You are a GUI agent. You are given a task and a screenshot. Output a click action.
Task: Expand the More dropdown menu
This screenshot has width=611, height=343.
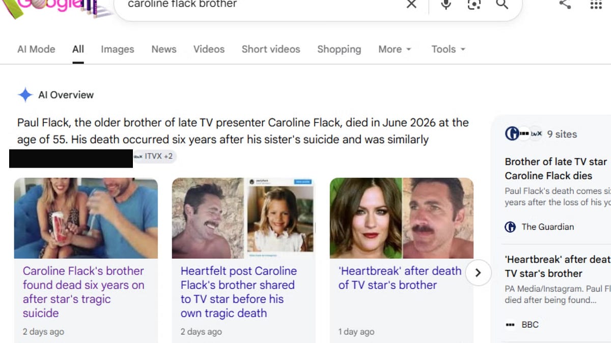coord(395,49)
